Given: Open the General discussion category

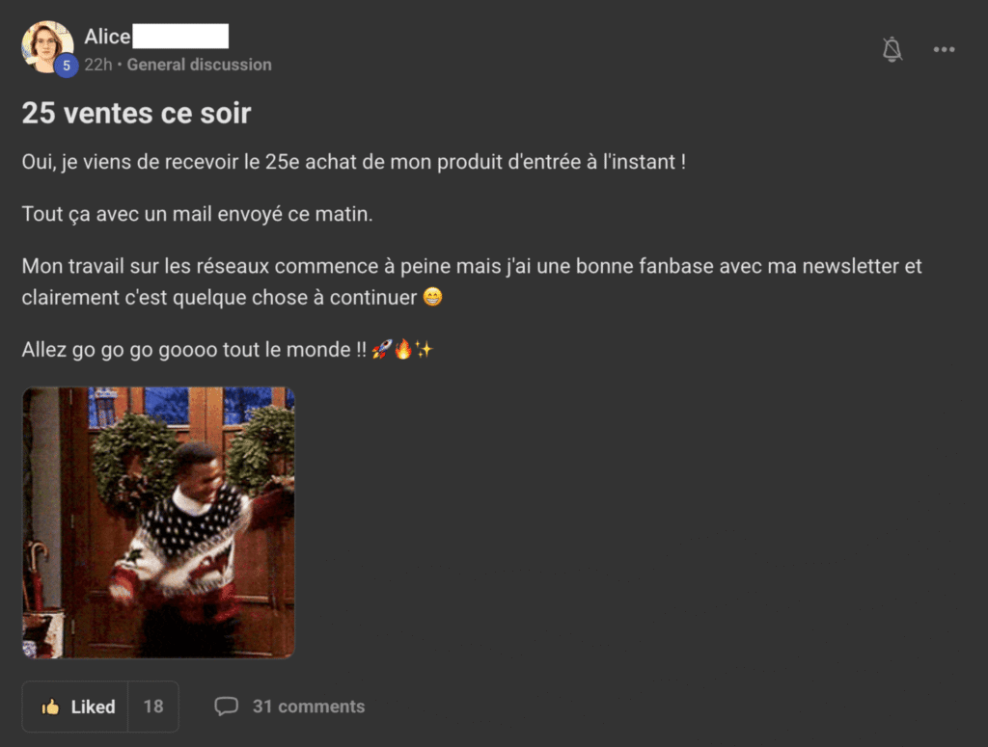Looking at the screenshot, I should point(199,65).
